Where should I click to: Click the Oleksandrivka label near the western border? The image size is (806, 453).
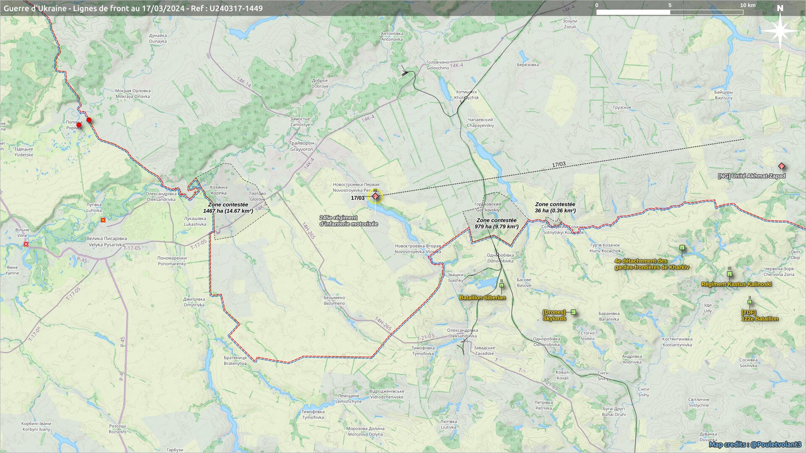[161, 197]
